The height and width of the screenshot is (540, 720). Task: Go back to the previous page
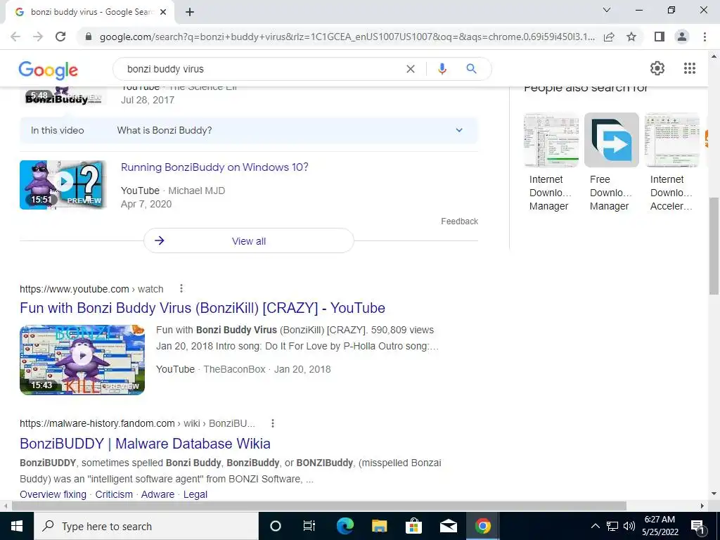[15, 37]
